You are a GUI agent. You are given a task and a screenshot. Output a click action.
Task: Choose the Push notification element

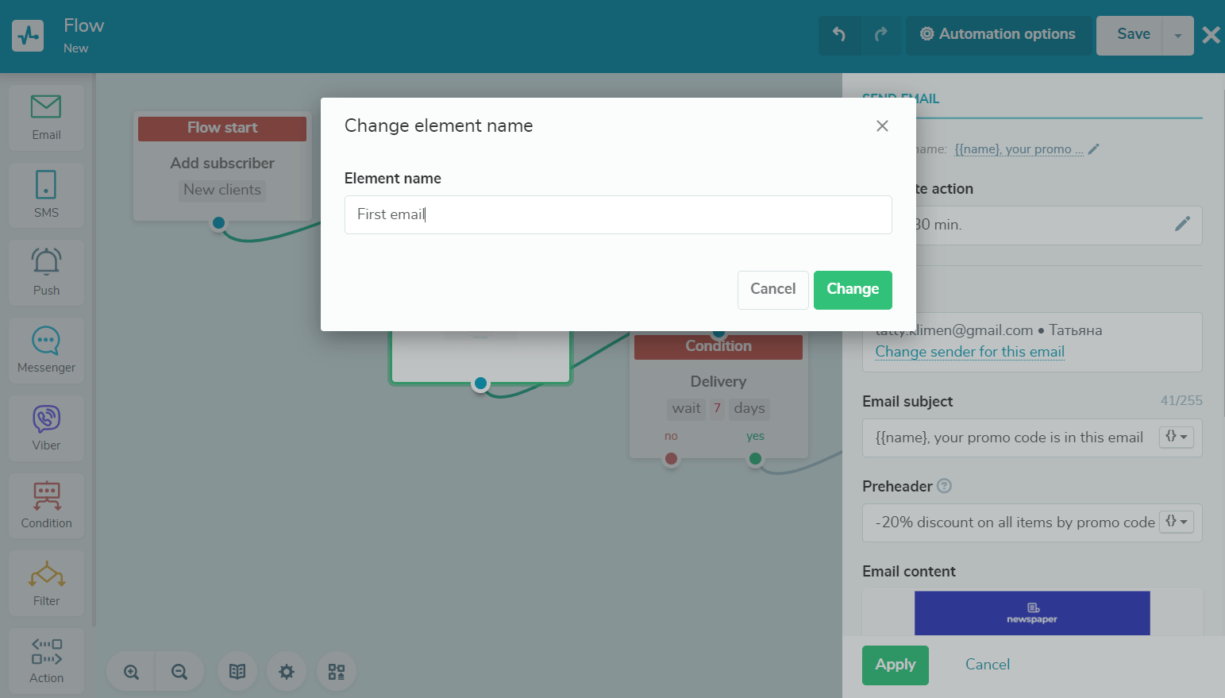tap(46, 272)
